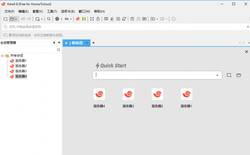Click the Lock Screen padlock icon
250x155 pixels.
pos(98,19)
